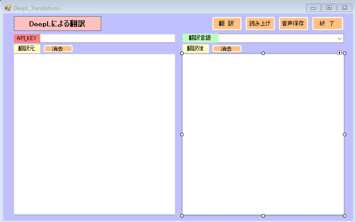Open the smart tag arrow on selected textbox
Viewport: 355px width, 222px height.
339,53
